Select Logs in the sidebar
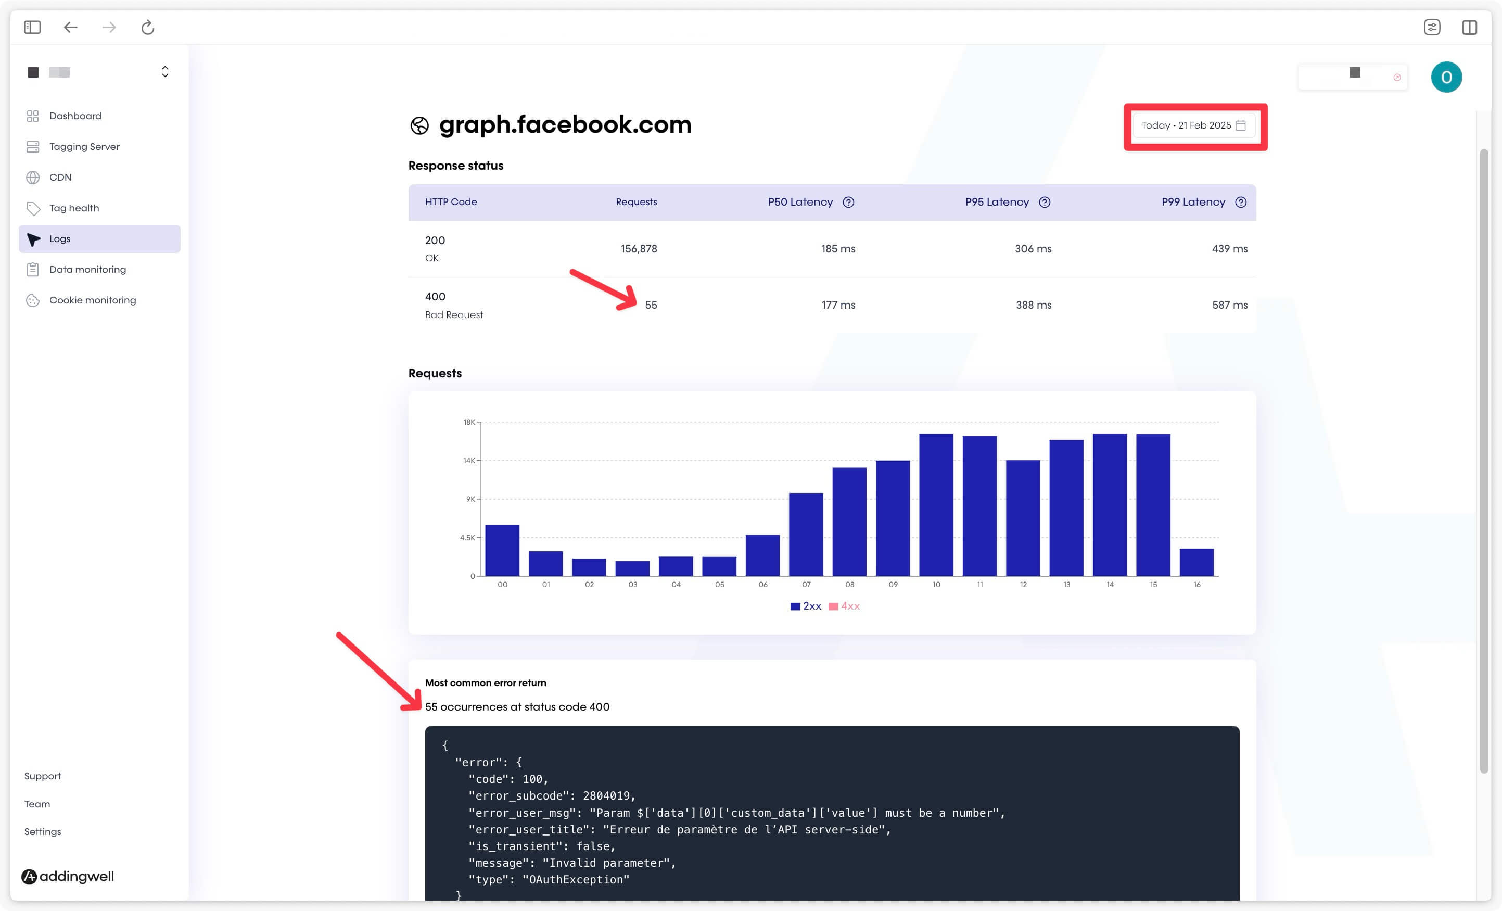 [99, 239]
